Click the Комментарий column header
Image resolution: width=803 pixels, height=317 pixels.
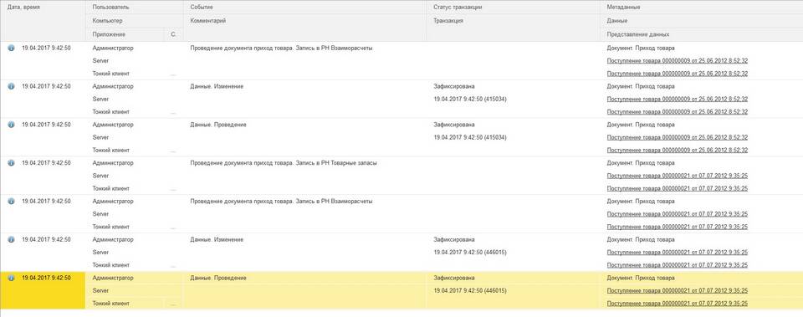point(304,28)
